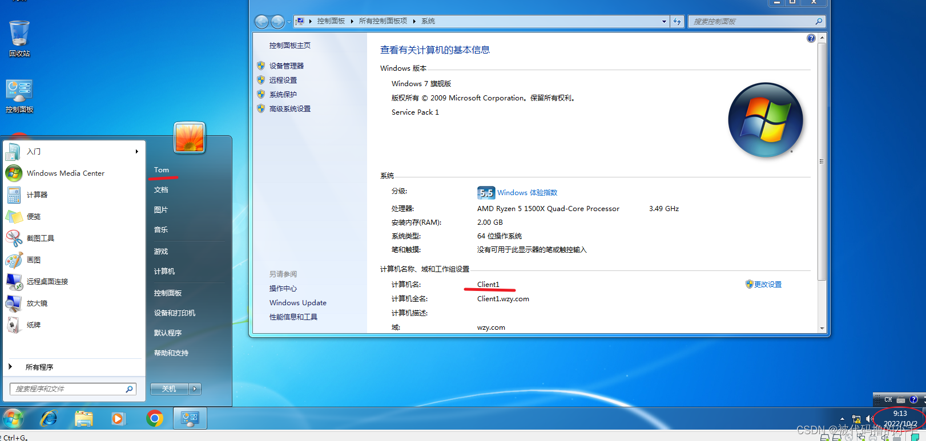Show hidden tray icons arrow
This screenshot has height=441, width=926.
point(842,419)
